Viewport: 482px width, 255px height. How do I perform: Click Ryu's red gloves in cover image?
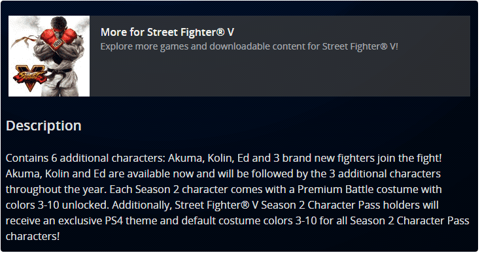(58, 39)
